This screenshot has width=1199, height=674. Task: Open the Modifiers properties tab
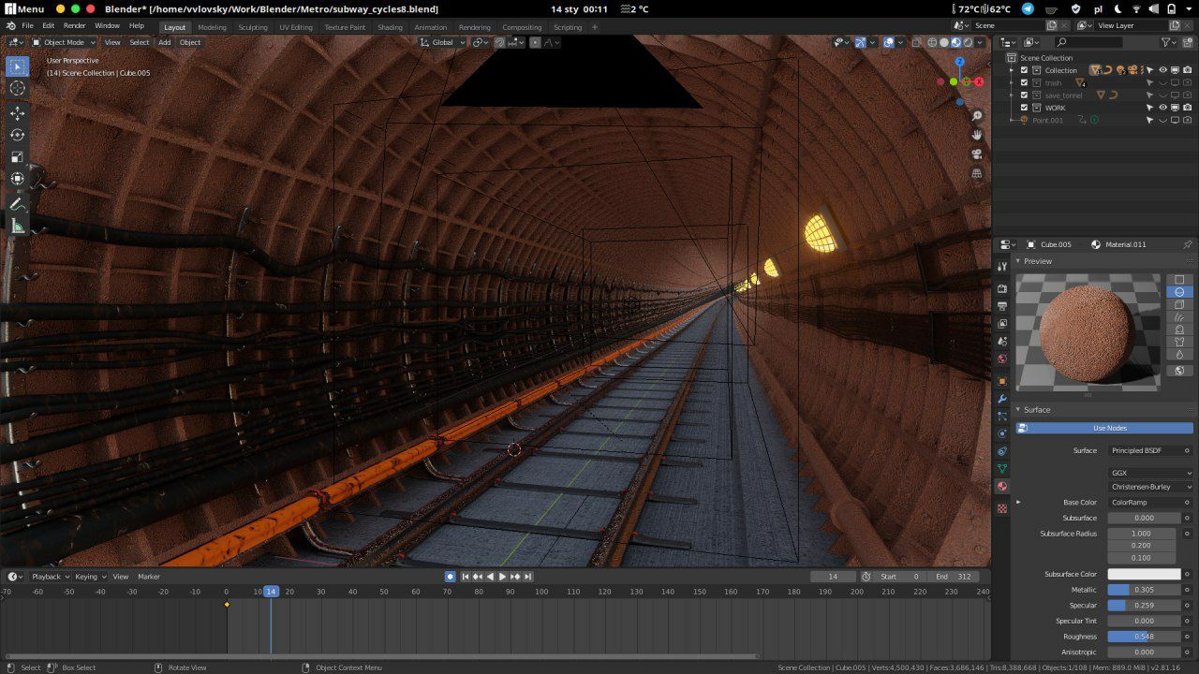pos(1001,399)
